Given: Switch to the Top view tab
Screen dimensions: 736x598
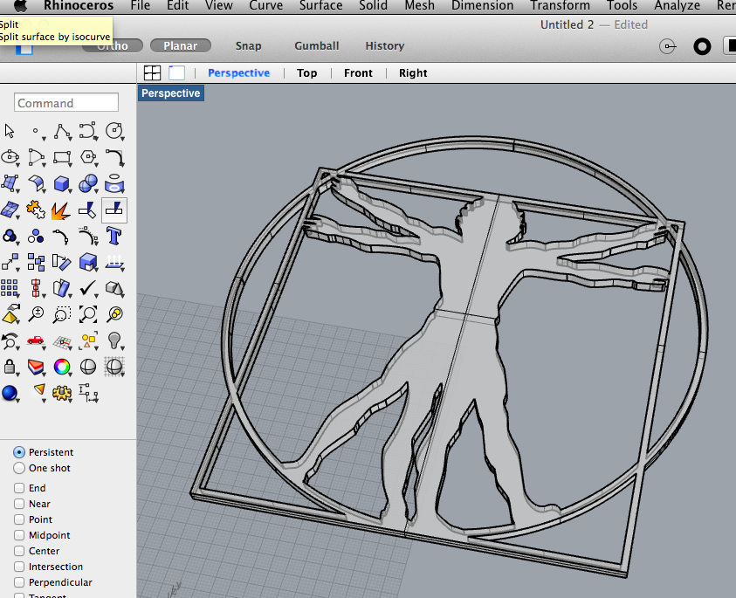Looking at the screenshot, I should pos(307,72).
